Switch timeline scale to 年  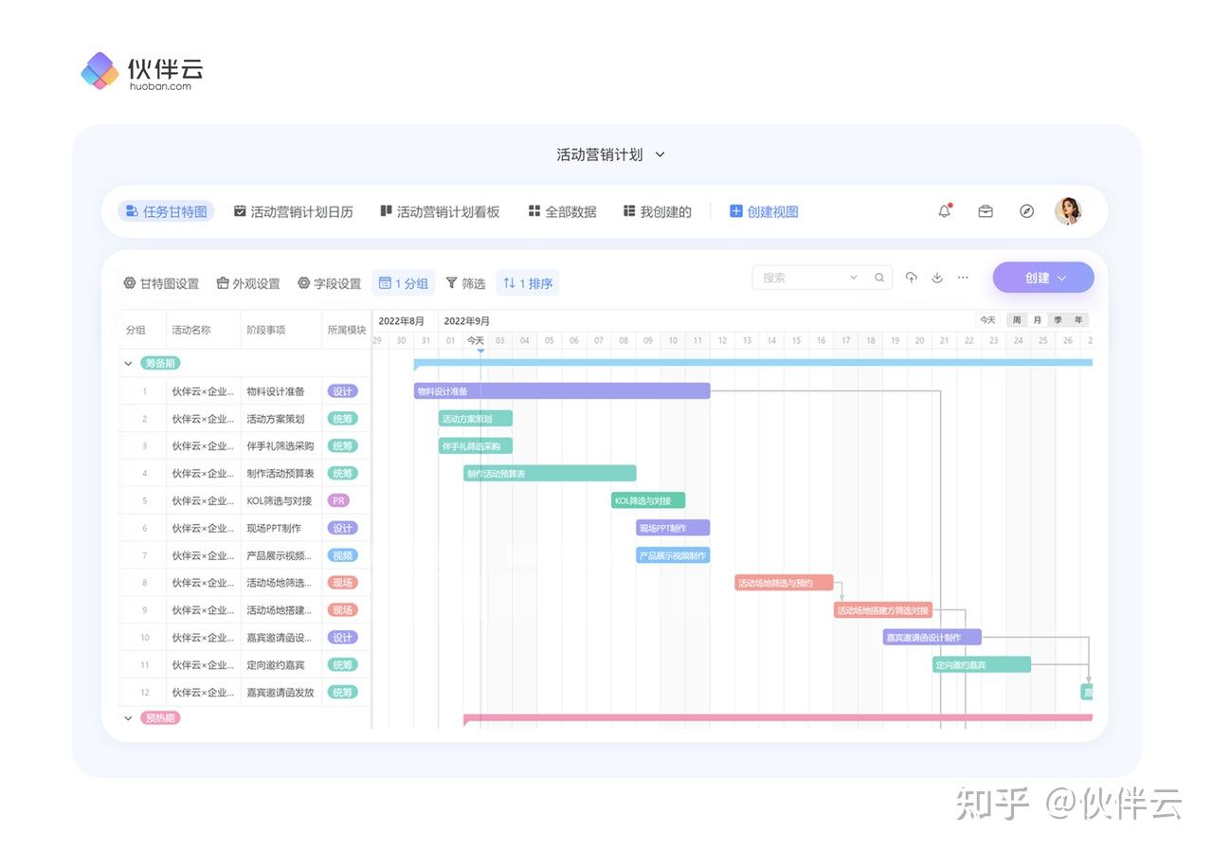pos(1078,320)
